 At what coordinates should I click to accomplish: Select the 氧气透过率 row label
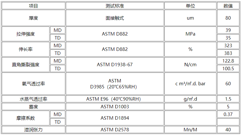tap(33, 84)
